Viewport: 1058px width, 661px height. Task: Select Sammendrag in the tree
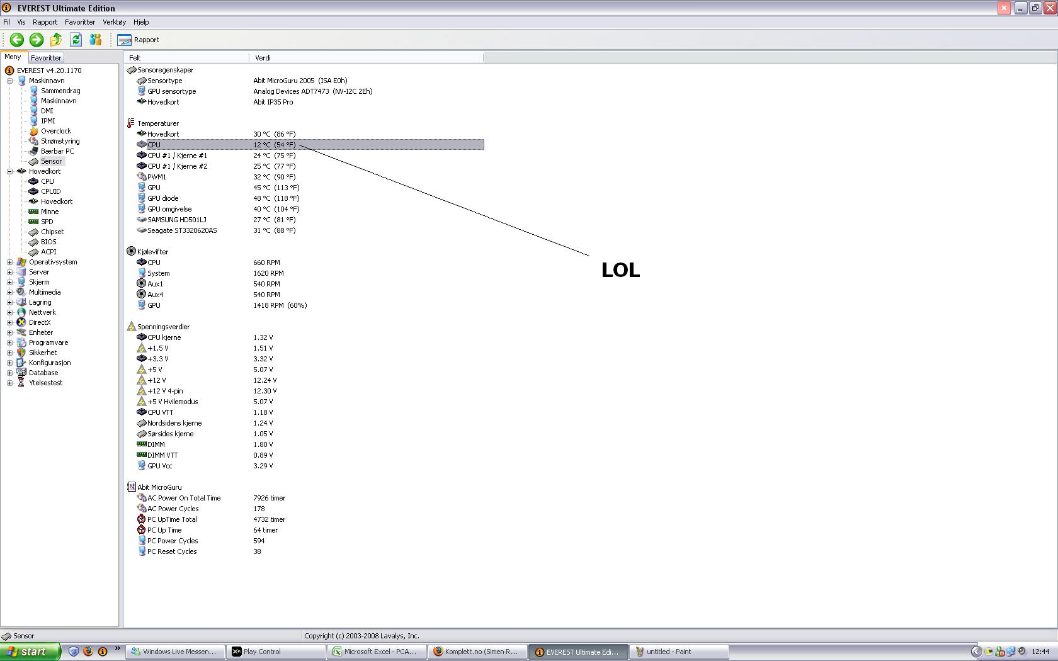click(60, 91)
